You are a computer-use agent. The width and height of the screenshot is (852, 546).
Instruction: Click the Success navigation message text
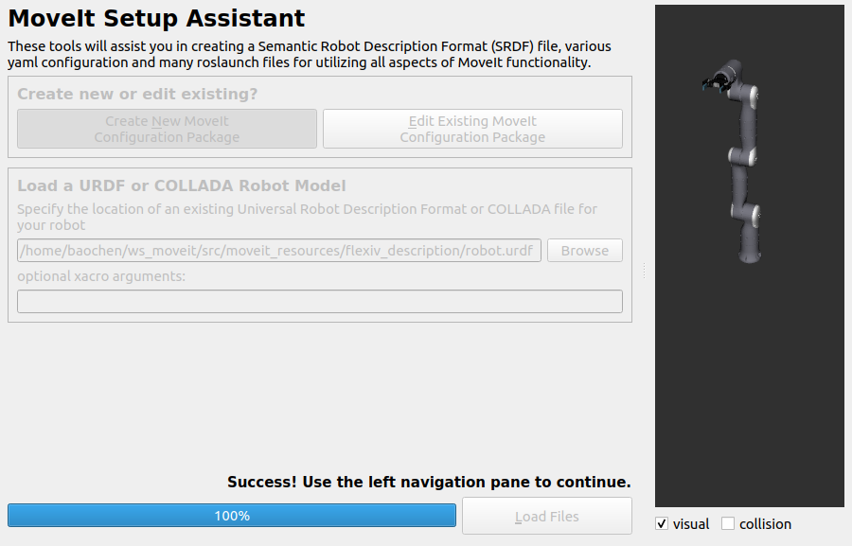point(429,482)
